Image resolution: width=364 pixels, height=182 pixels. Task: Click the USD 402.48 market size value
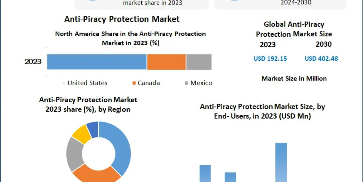coord(321,59)
